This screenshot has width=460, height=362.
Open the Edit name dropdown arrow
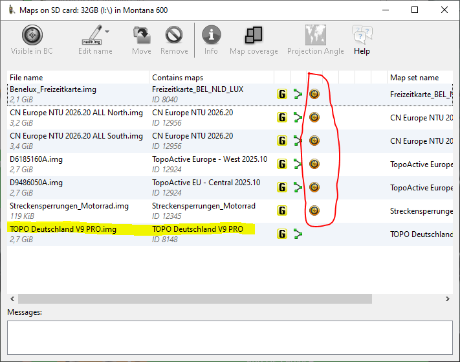(x=107, y=32)
